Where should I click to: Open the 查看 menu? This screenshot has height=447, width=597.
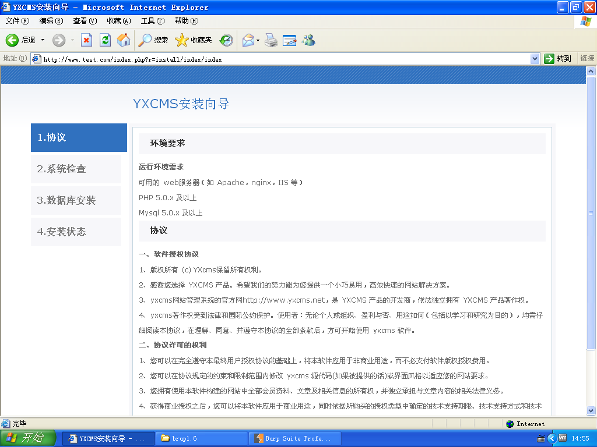point(85,21)
